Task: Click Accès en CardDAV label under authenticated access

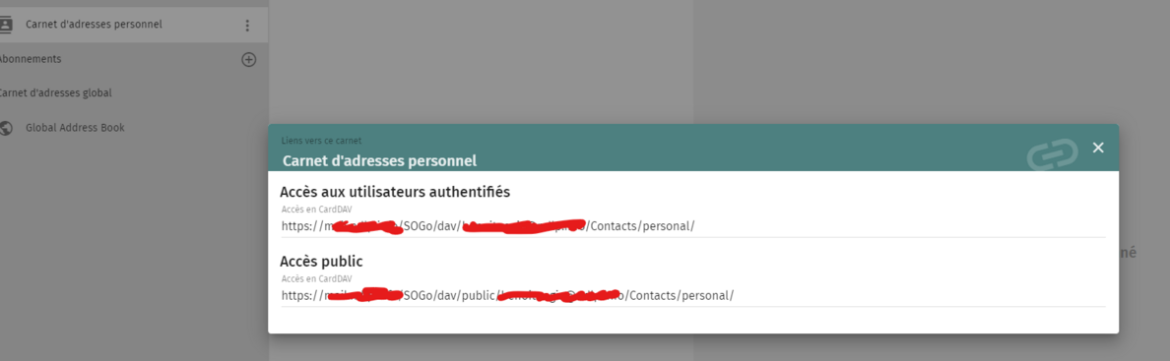Action: click(316, 210)
